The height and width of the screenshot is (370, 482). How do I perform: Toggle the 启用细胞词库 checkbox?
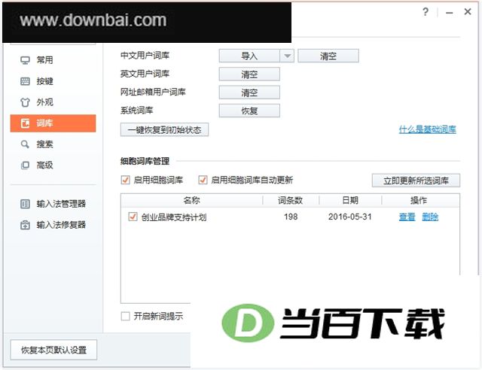[126, 180]
